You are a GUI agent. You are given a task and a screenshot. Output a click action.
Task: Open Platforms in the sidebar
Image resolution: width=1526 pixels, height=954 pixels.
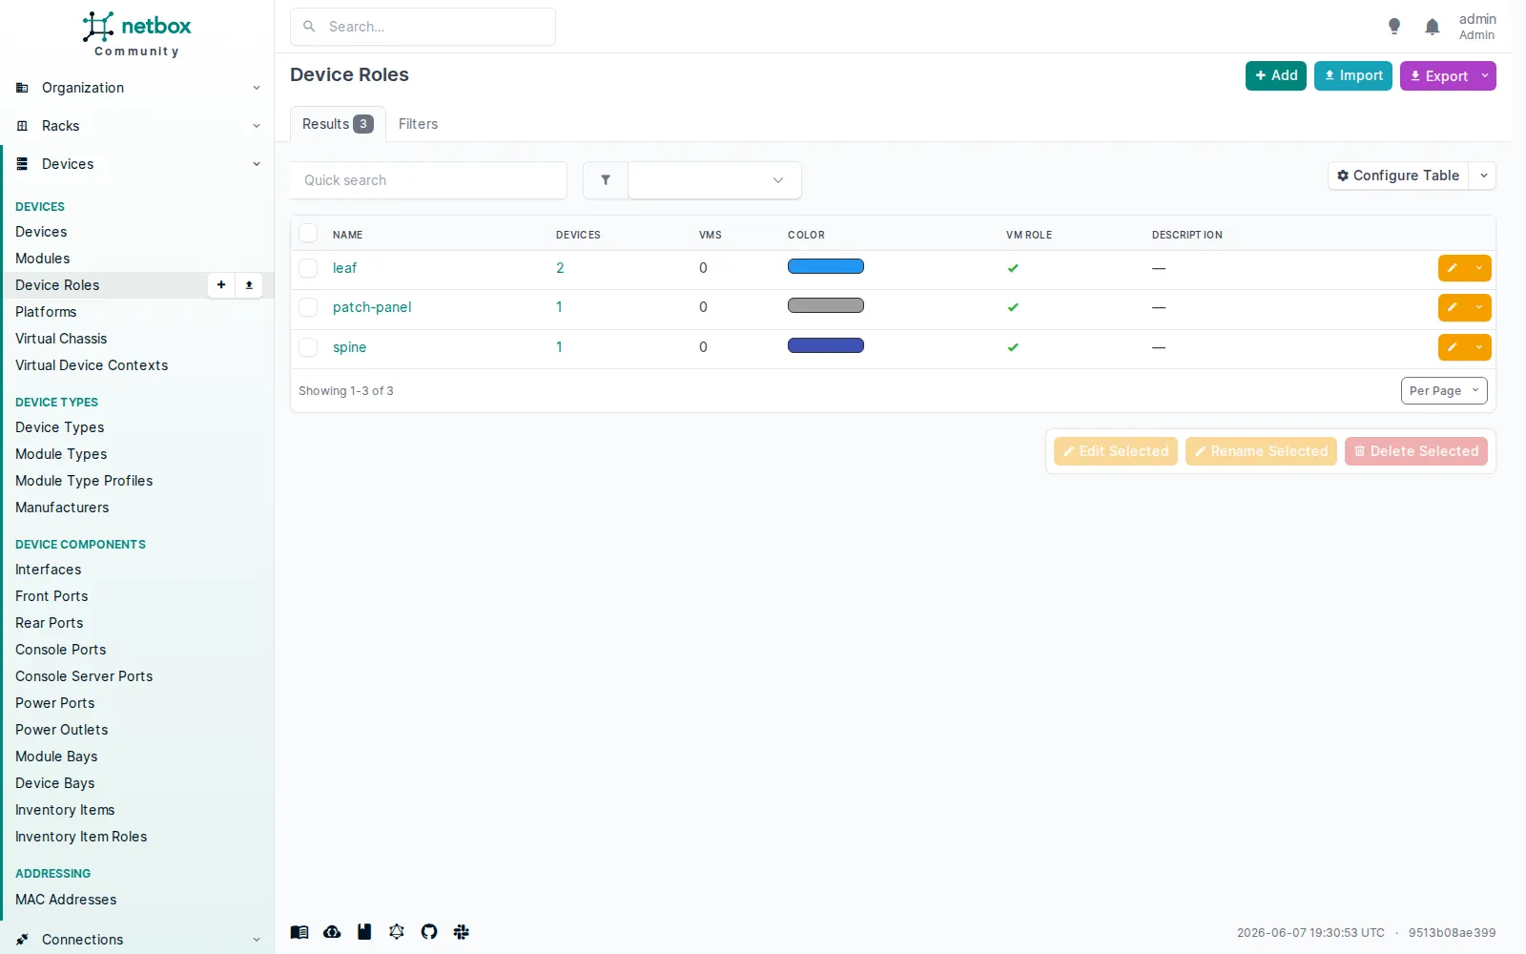point(46,312)
